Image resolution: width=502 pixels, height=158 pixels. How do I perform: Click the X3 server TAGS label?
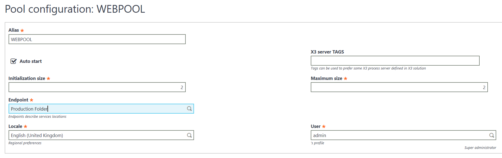click(327, 52)
